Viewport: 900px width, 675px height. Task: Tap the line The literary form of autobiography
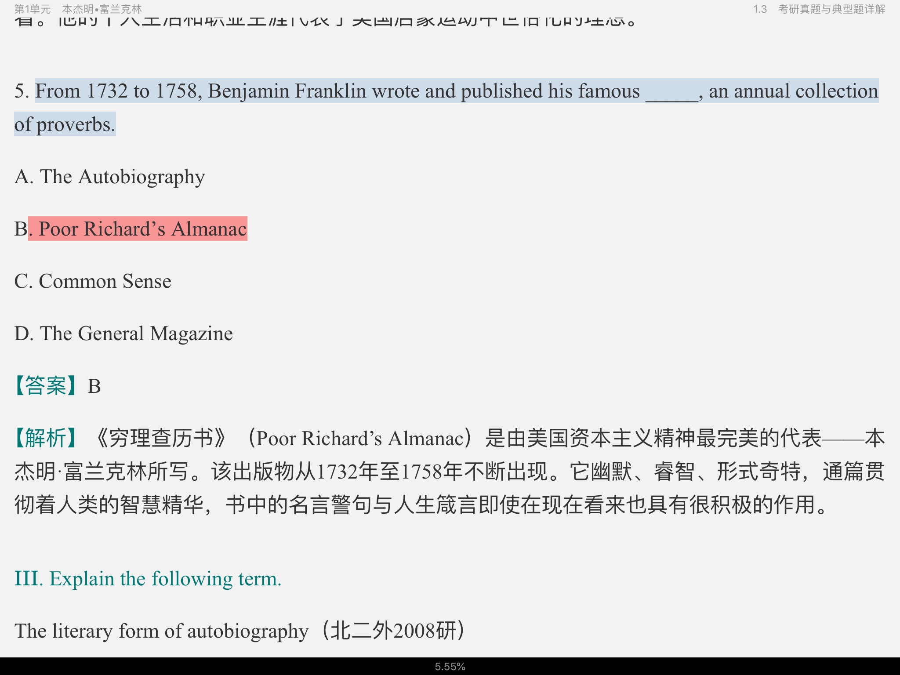click(x=162, y=631)
